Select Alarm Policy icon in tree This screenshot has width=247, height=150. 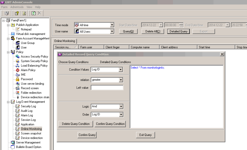(18, 70)
